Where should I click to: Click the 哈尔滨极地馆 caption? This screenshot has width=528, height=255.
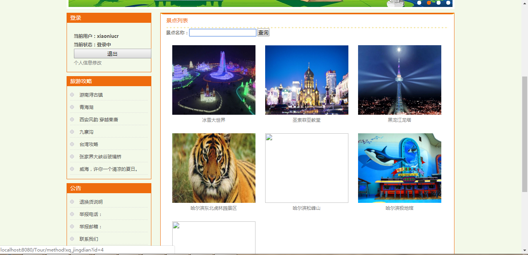pyautogui.click(x=399, y=208)
